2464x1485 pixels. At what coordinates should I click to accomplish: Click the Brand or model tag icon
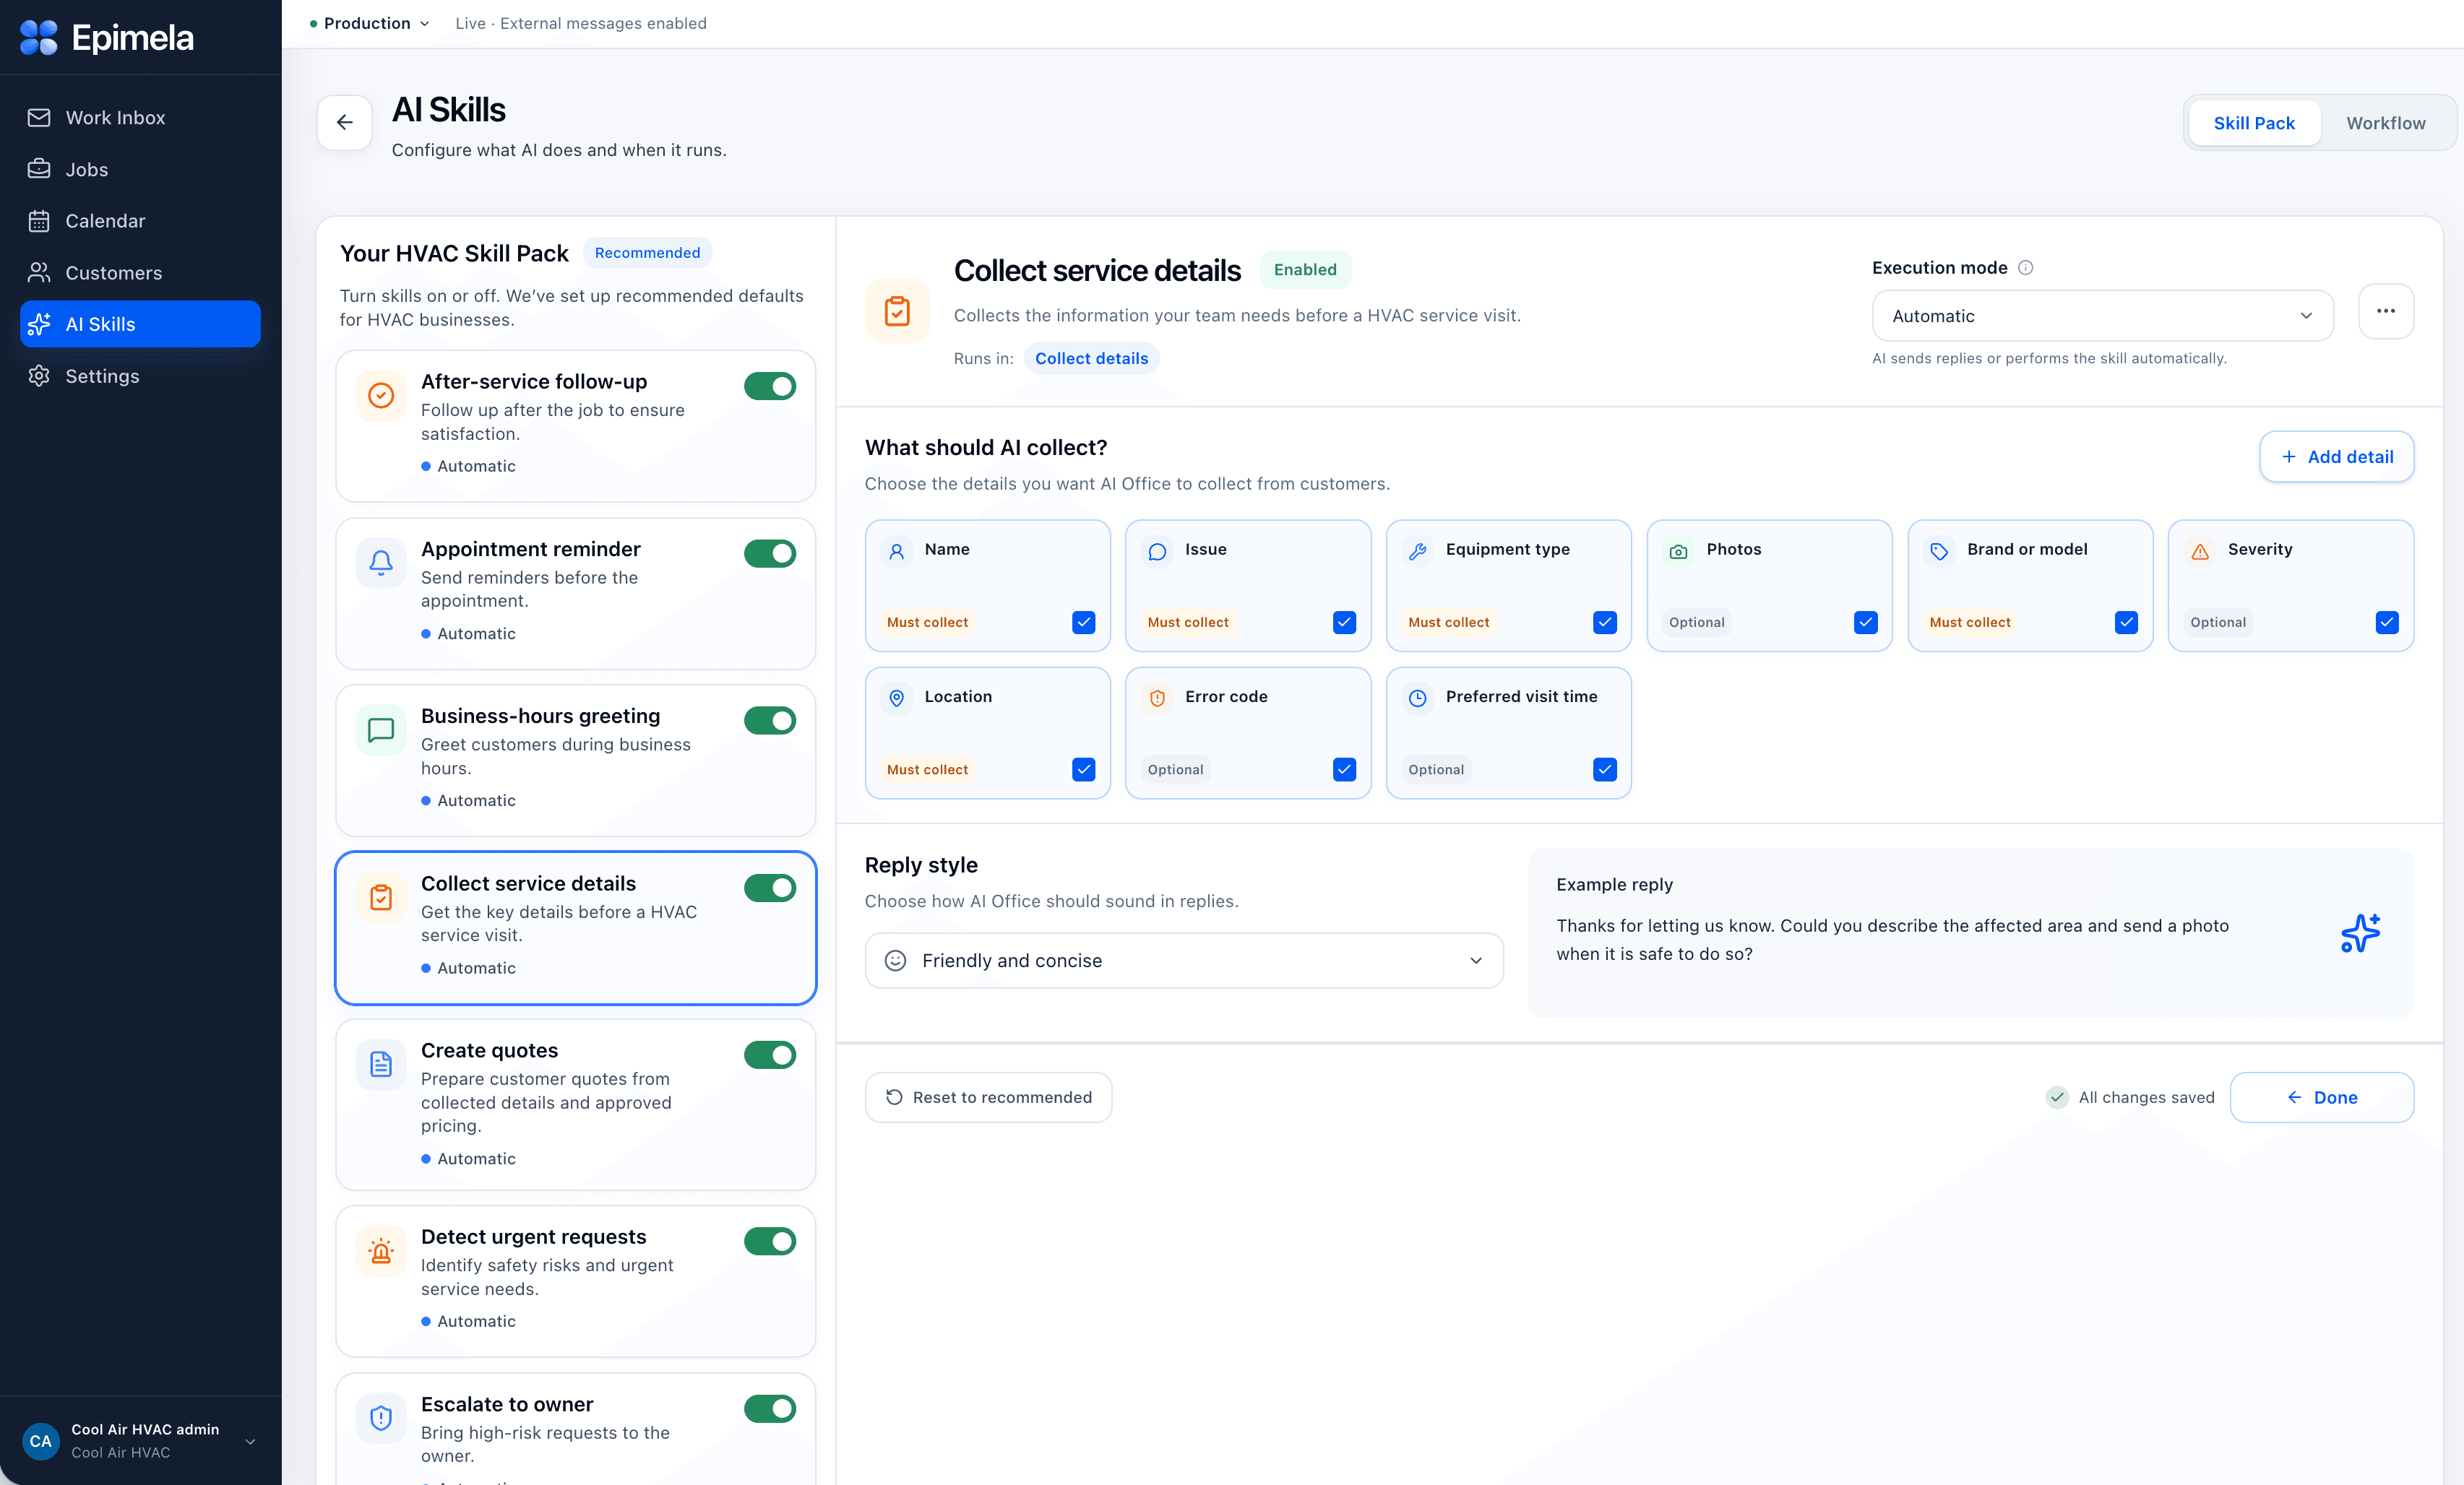point(1939,550)
